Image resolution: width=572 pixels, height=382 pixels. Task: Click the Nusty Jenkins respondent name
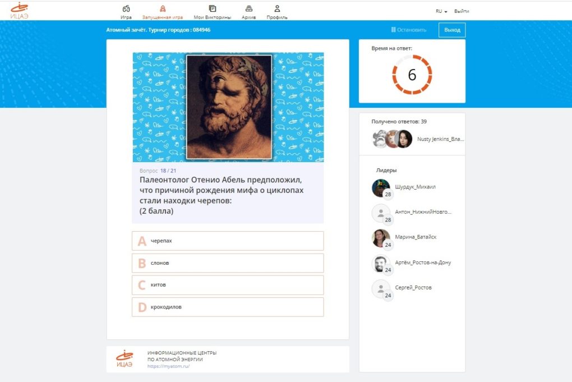point(440,139)
